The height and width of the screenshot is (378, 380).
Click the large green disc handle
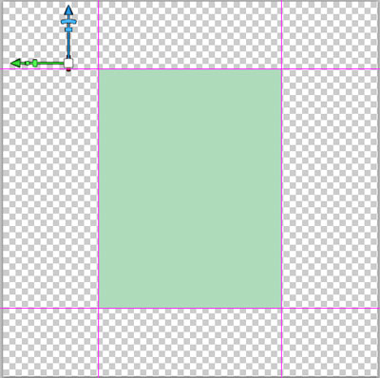(x=35, y=63)
